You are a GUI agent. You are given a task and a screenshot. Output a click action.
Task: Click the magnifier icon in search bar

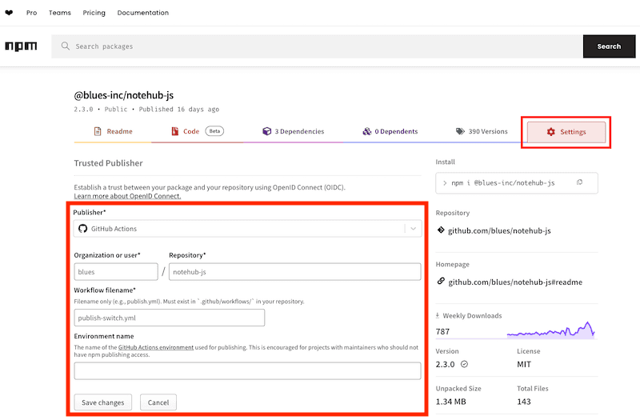pyautogui.click(x=66, y=46)
